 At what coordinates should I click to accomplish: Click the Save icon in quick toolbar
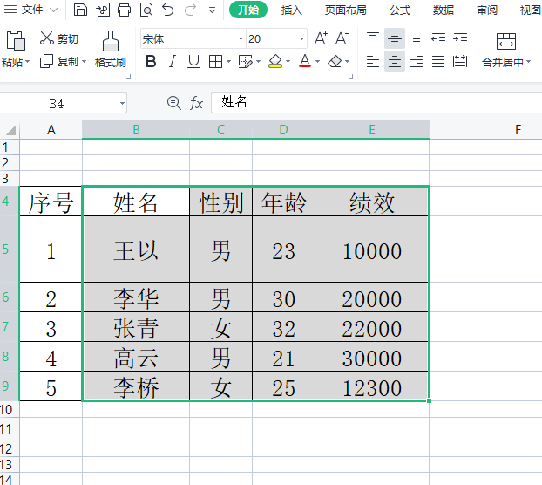[80, 10]
